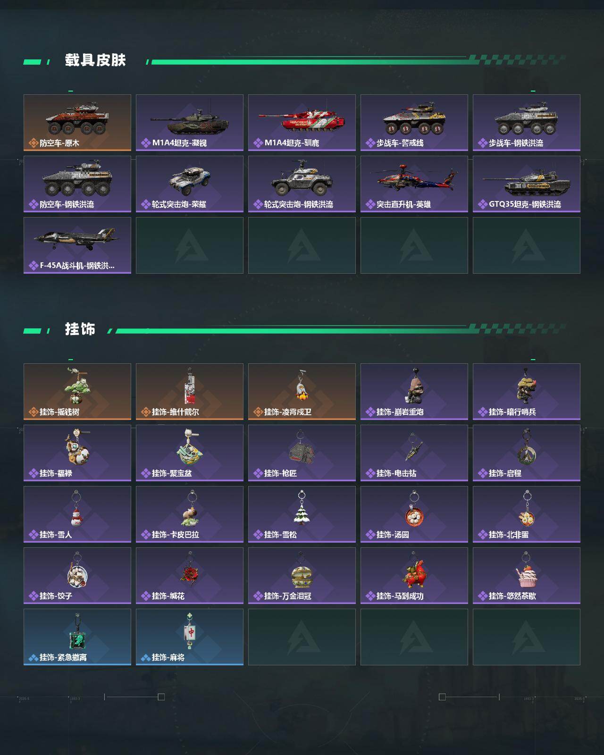The image size is (604, 755).
Task: Choose the 挂饰-悠然茶歇 cupcake charm
Action: [527, 576]
